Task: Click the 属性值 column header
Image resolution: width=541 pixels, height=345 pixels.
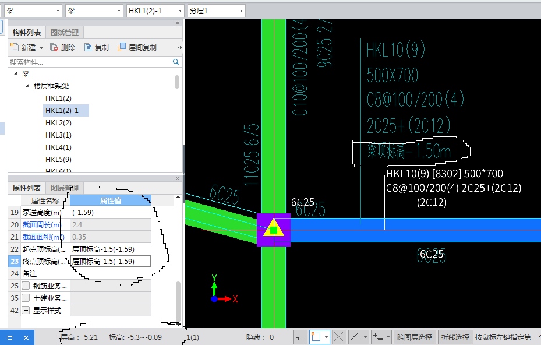Action: click(x=111, y=200)
